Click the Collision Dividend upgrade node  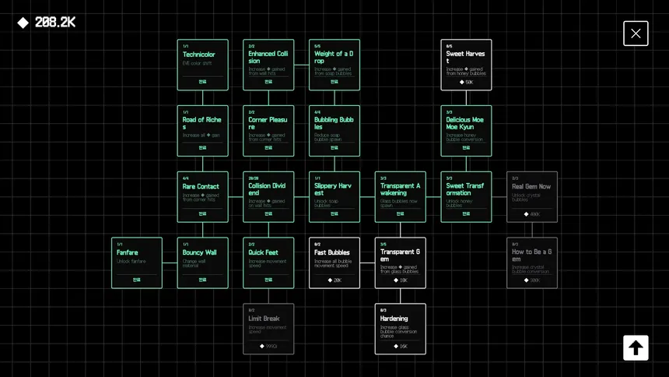(x=268, y=197)
